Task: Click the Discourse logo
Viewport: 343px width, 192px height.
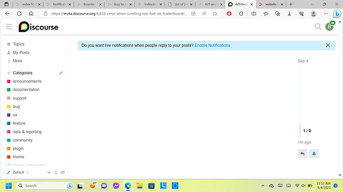Action: (38, 27)
